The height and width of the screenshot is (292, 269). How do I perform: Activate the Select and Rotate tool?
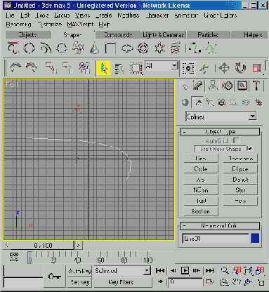tap(240, 68)
